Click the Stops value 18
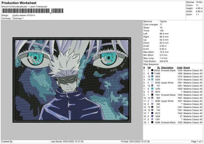This screenshot has height=144, width=204. coord(161,28)
